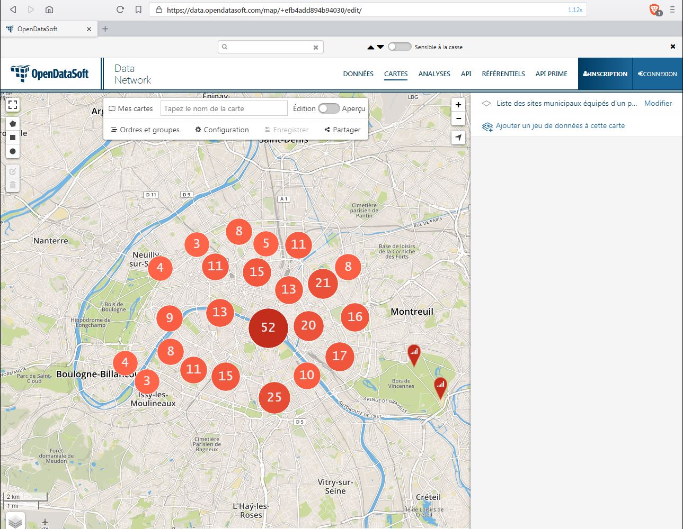Click the Brave Shields icon
The height and width of the screenshot is (529, 683).
tap(654, 10)
